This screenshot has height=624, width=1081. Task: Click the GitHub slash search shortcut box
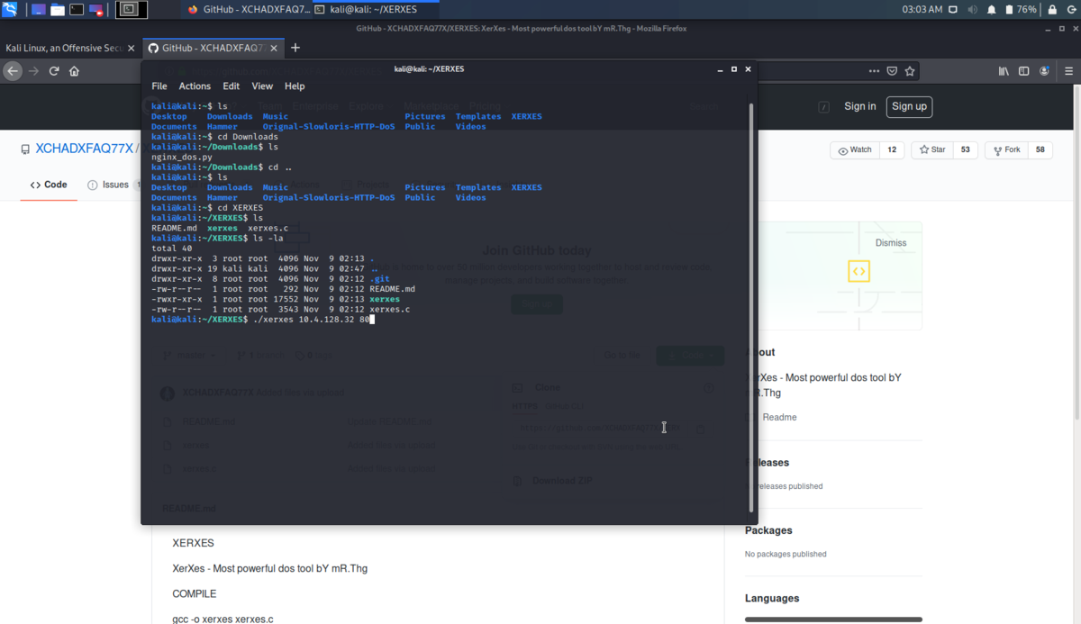[x=823, y=107]
